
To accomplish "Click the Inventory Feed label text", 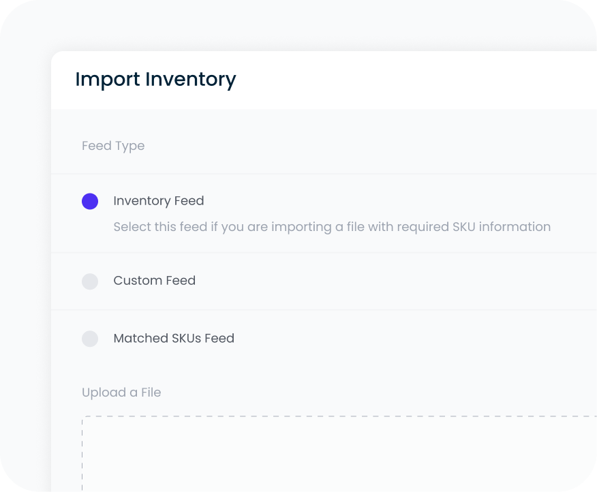I will coord(159,201).
